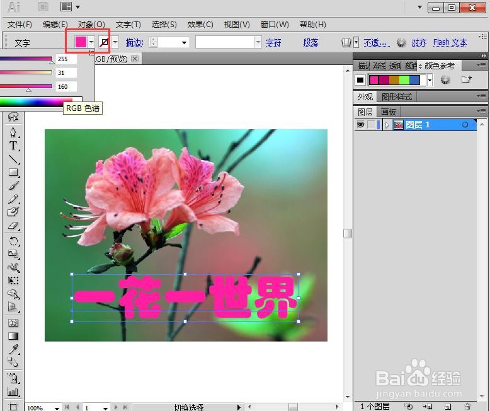
Task: Open 文件(F) menu
Action: tap(20, 25)
